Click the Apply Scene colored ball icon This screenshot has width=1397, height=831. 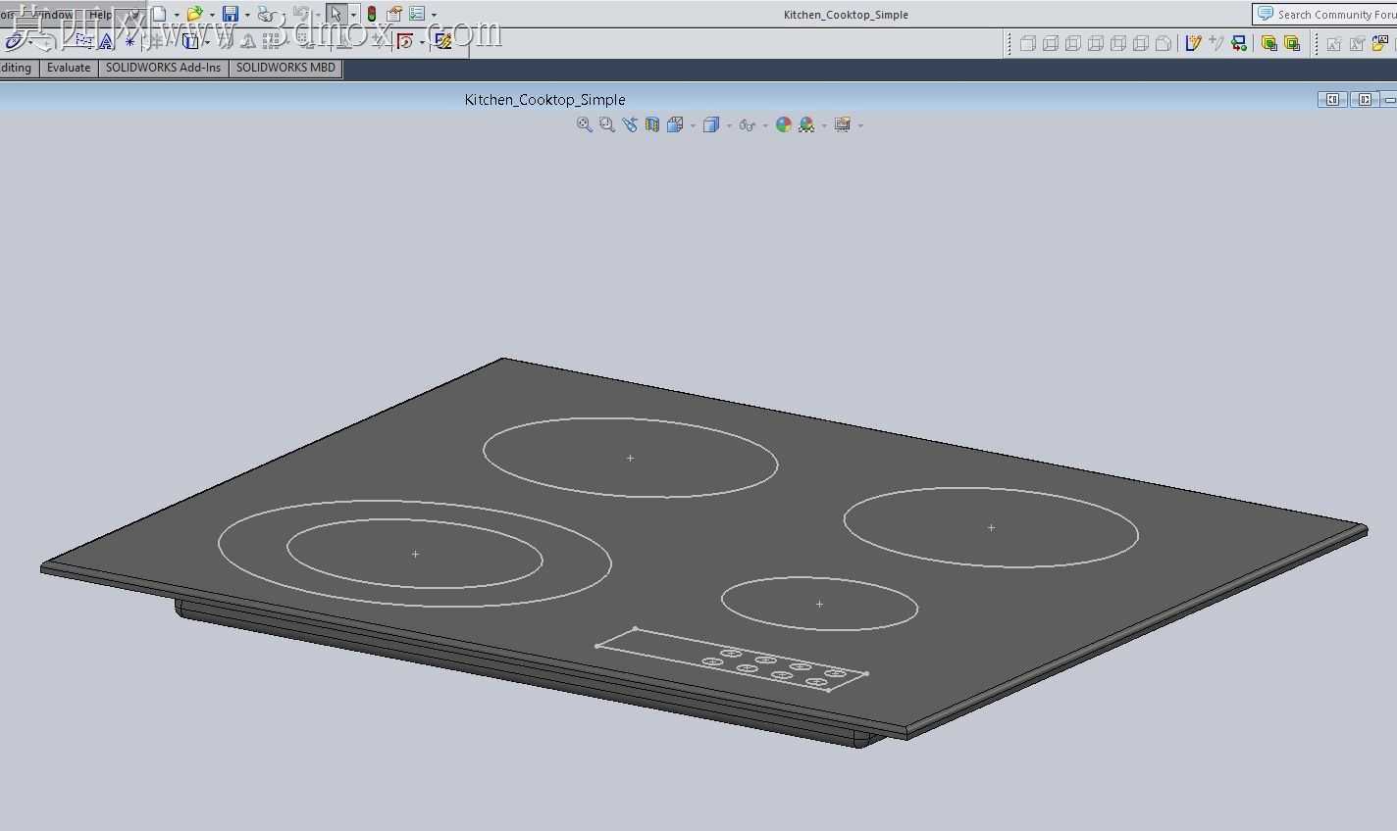point(806,124)
